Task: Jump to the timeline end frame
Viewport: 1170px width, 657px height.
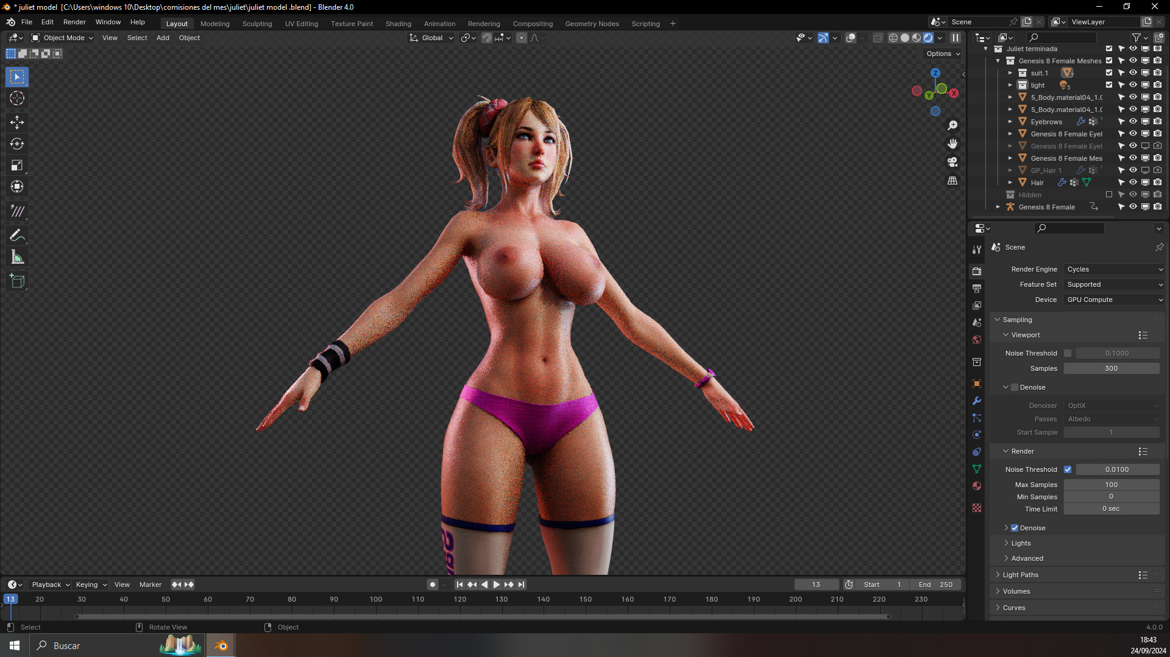Action: [521, 585]
